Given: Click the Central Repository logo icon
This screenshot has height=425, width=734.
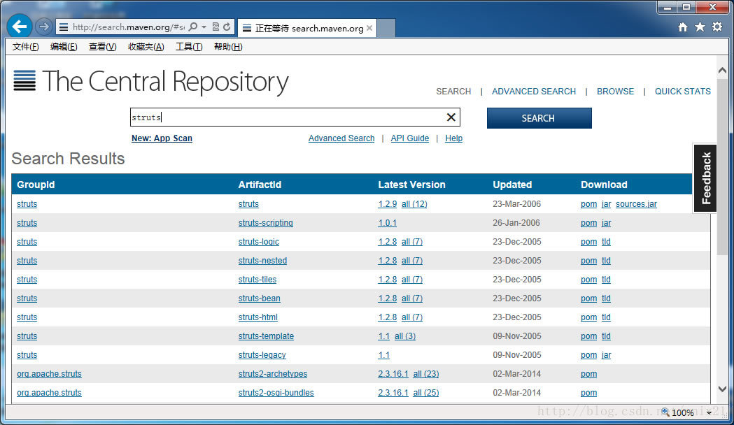Looking at the screenshot, I should pyautogui.click(x=24, y=80).
